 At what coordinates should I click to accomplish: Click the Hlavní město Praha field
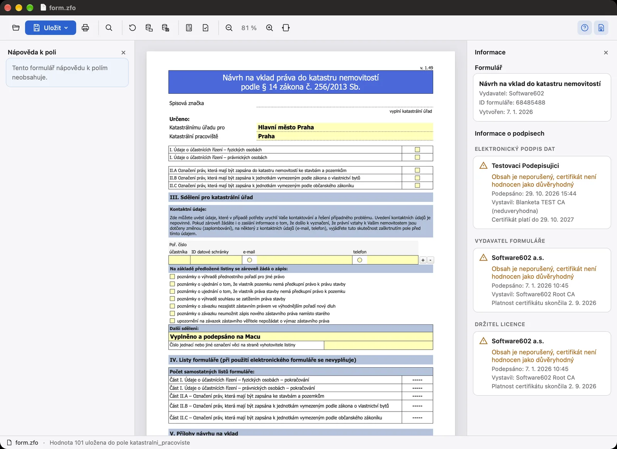(345, 127)
